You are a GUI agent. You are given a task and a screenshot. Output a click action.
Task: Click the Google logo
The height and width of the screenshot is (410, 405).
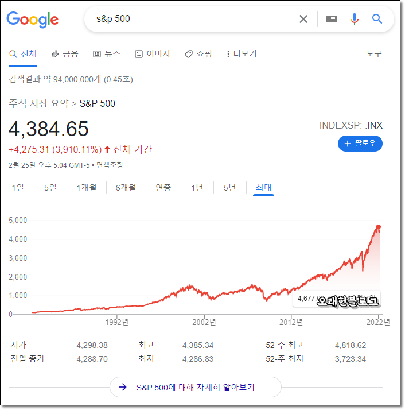(x=32, y=20)
